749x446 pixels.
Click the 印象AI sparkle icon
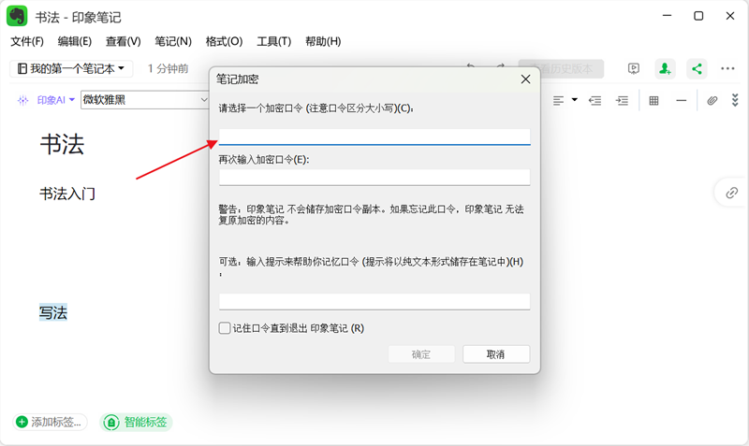pyautogui.click(x=22, y=100)
